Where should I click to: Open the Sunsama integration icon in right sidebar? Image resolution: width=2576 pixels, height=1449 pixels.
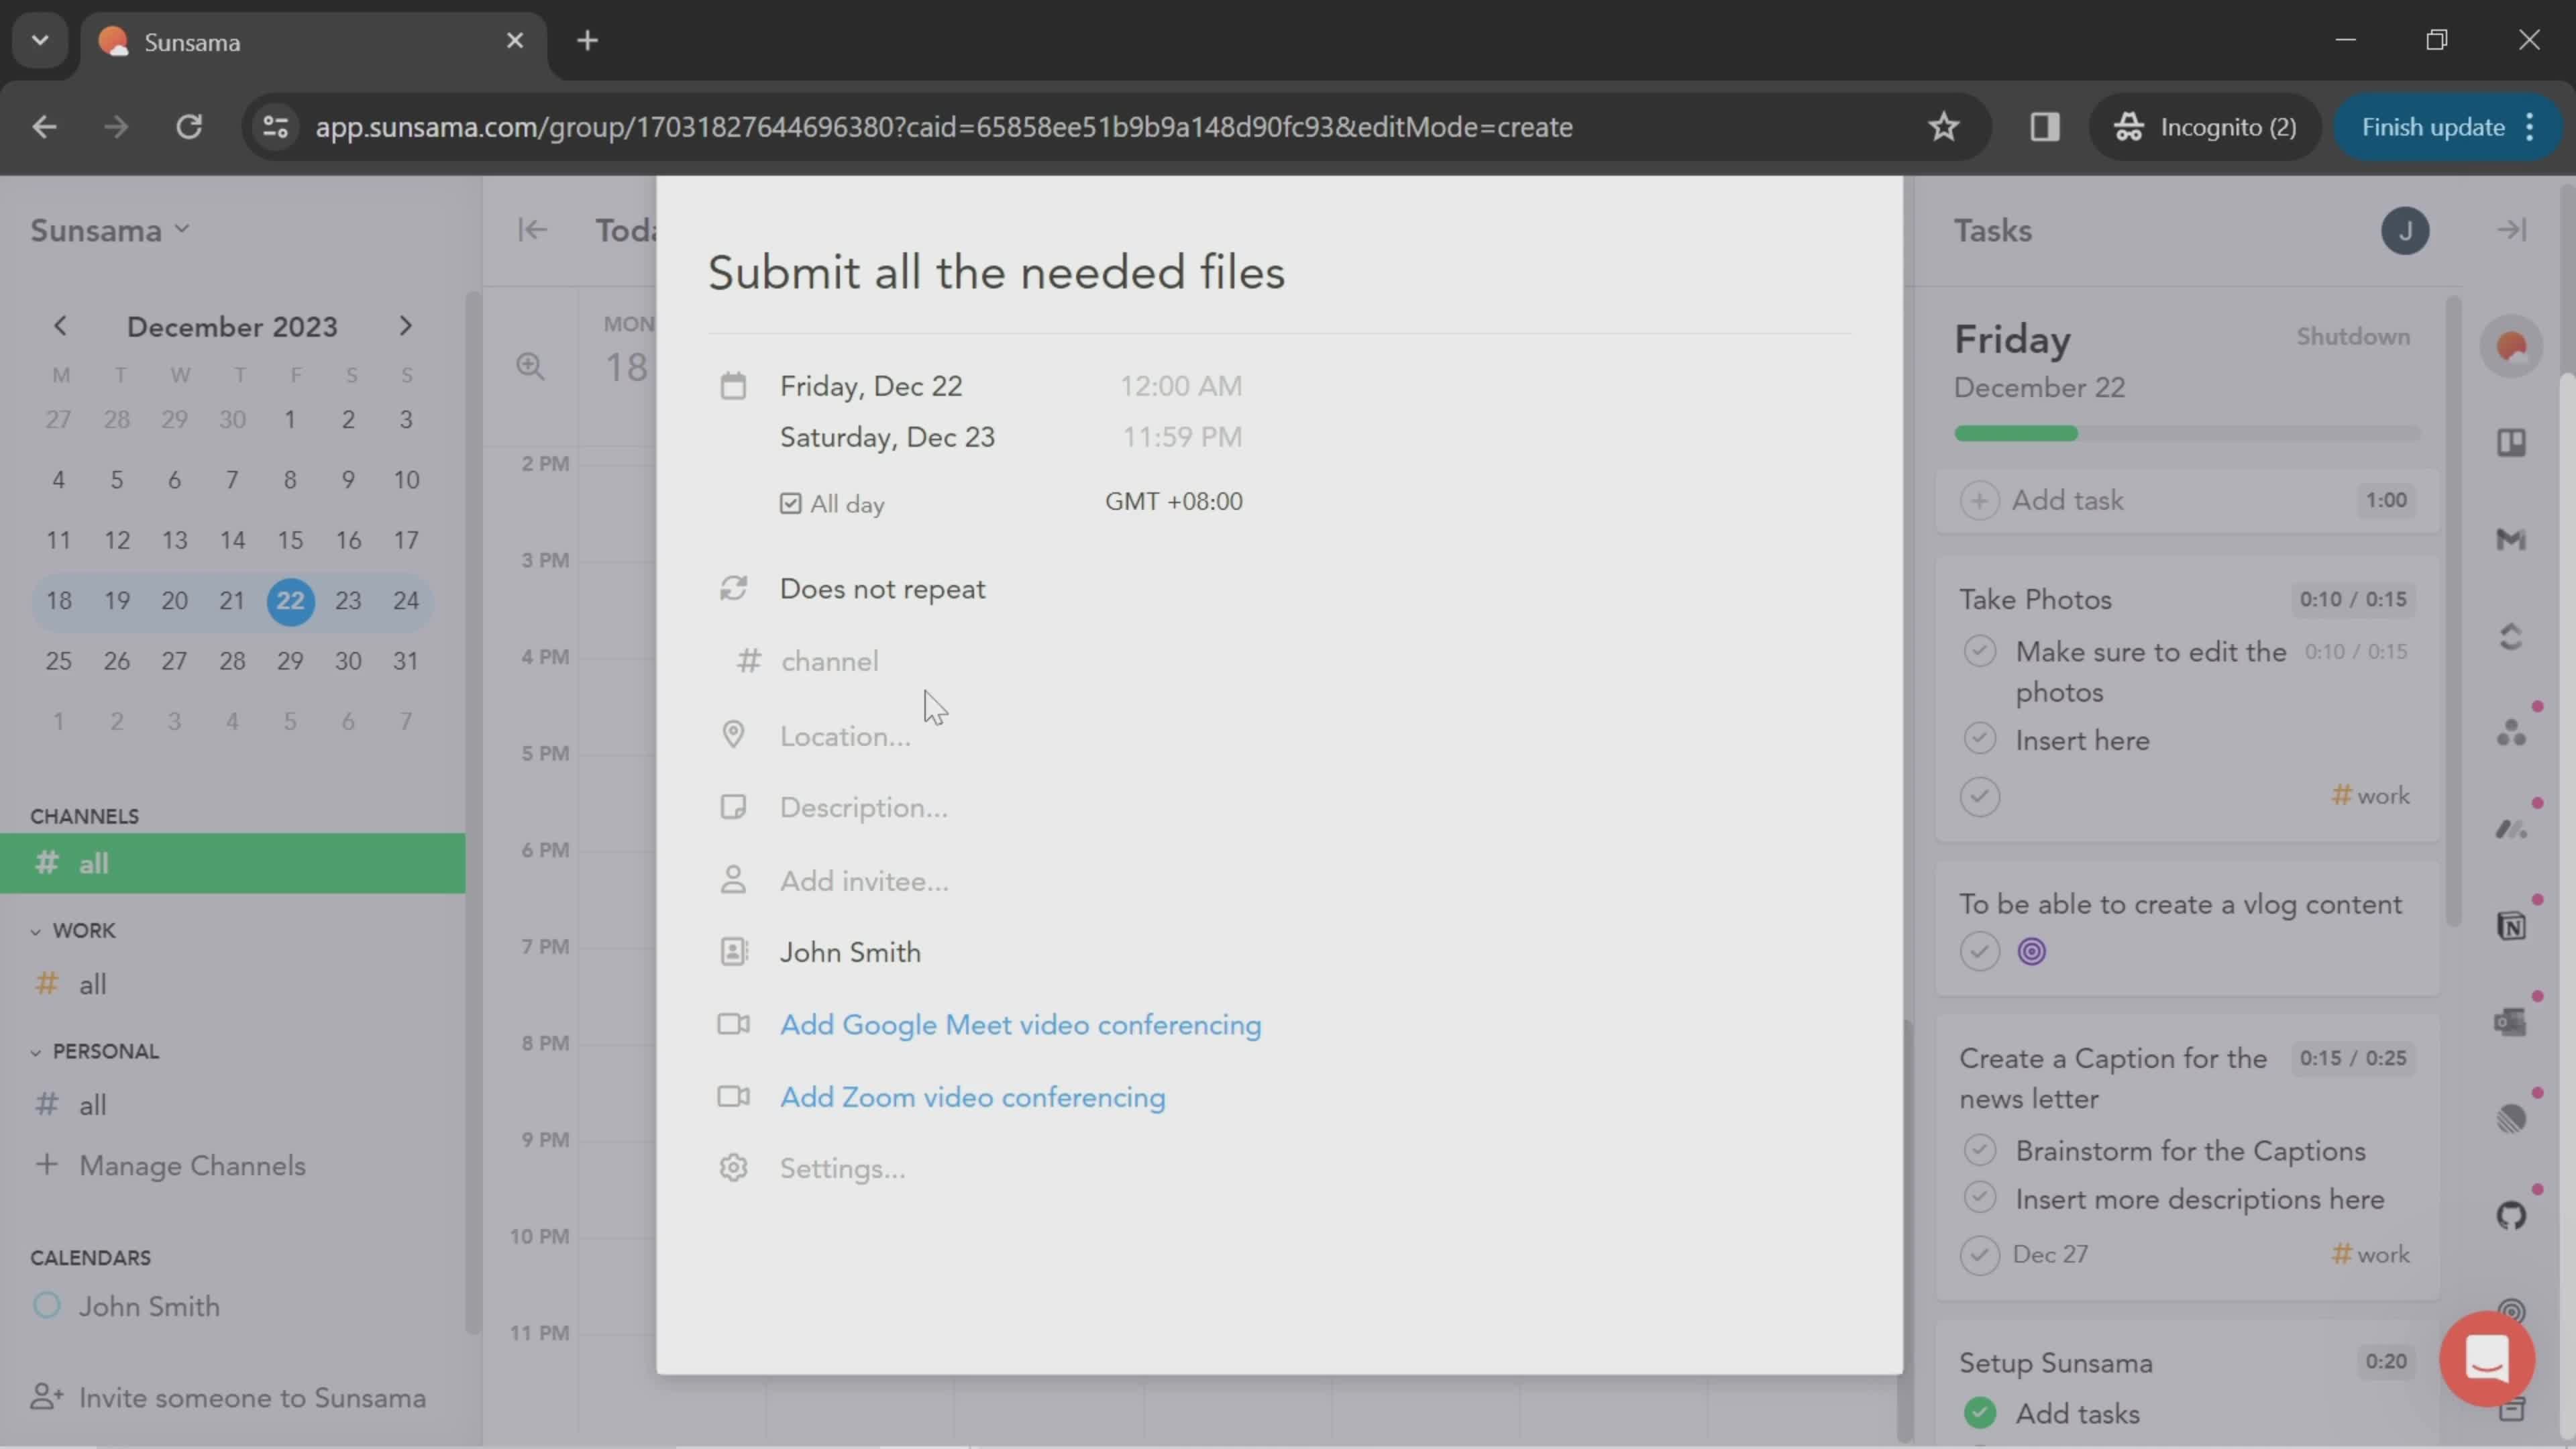(x=2511, y=346)
